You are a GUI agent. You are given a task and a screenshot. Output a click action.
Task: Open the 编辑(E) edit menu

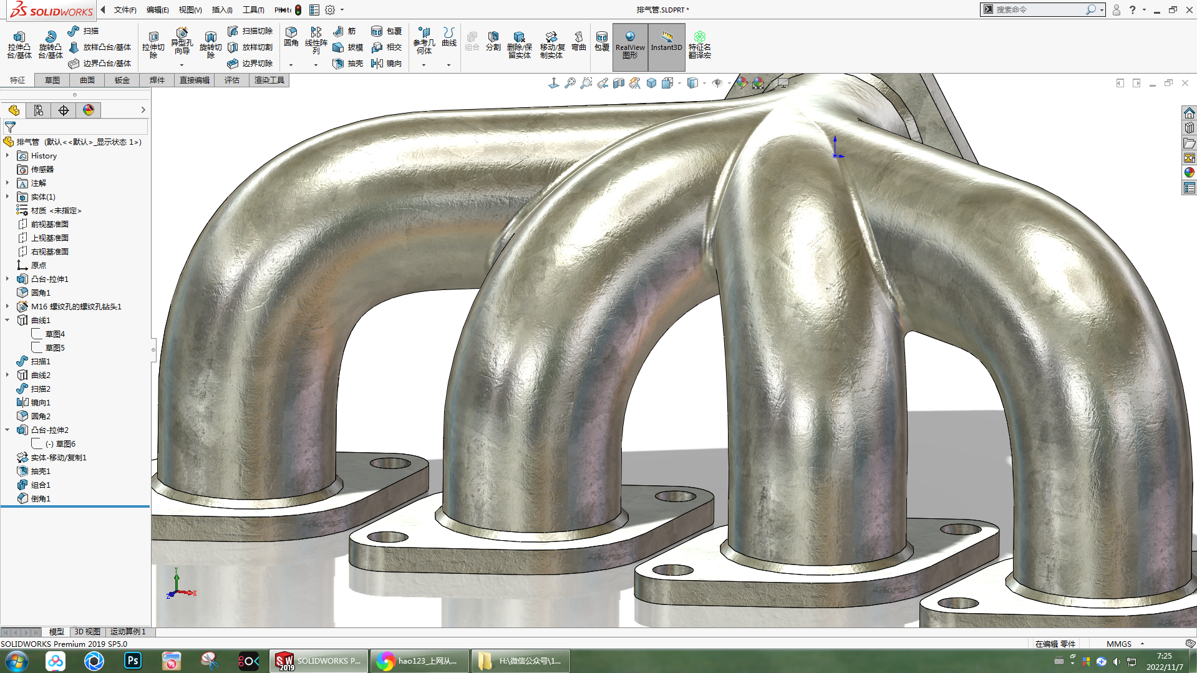[157, 10]
